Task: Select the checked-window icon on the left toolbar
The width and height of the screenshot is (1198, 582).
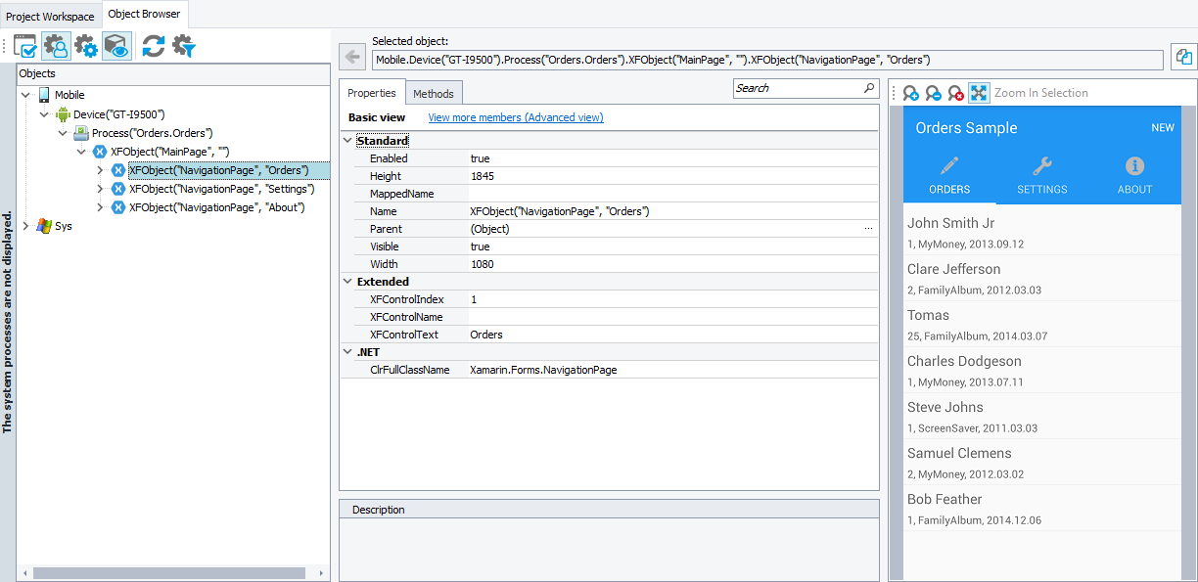Action: [25, 46]
